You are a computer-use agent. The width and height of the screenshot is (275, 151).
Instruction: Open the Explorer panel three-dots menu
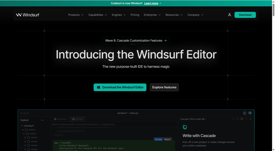coord(42,120)
